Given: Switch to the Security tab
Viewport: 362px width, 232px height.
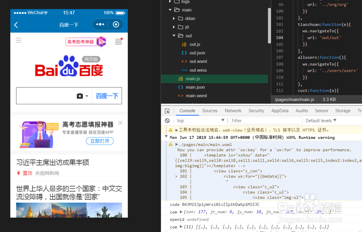Looking at the screenshot, I should (x=256, y=111).
